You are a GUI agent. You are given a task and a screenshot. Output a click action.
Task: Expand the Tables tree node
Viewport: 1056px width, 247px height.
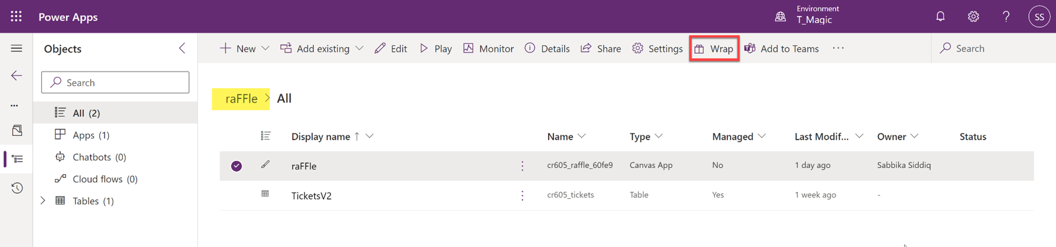(x=43, y=200)
